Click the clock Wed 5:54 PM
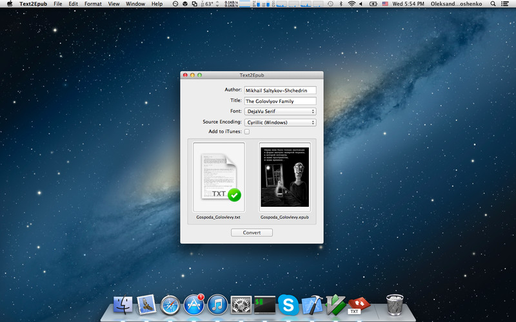 [x=408, y=4]
